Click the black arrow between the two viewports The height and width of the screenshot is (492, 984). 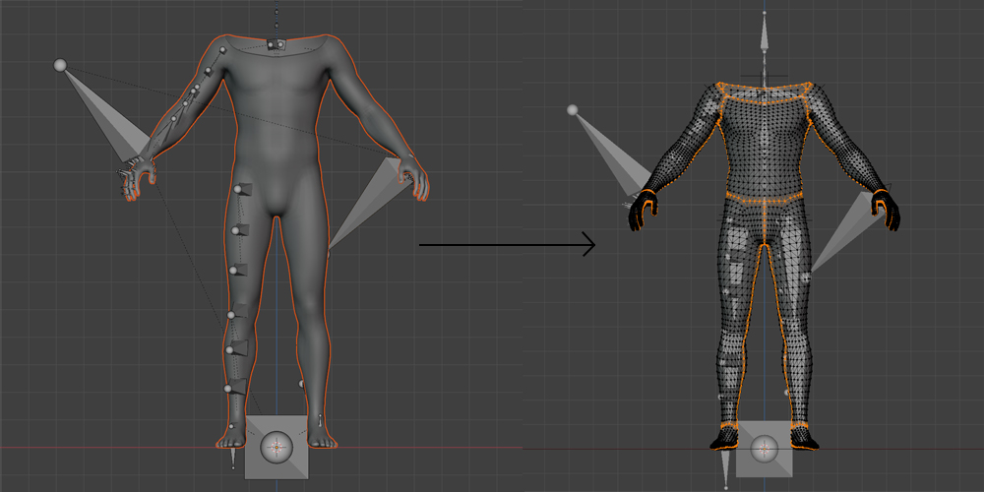(507, 244)
